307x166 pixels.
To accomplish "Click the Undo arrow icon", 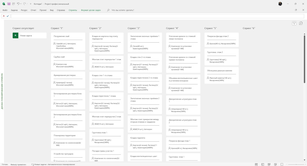I will click(x=18, y=4).
